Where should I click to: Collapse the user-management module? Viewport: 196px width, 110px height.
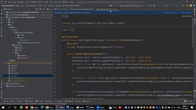pos(4,17)
